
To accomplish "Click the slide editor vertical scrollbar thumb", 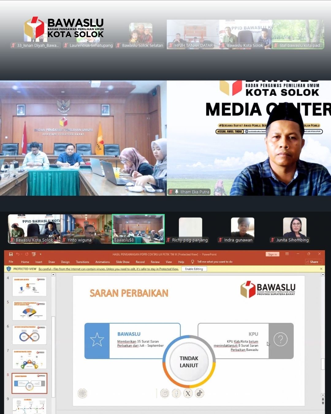I will 323,364.
